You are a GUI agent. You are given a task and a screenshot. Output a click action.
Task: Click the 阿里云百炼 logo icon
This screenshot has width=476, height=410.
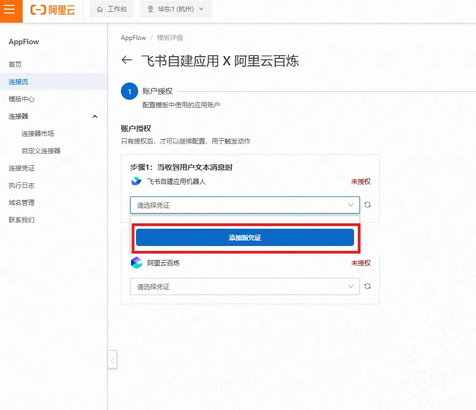tap(137, 263)
